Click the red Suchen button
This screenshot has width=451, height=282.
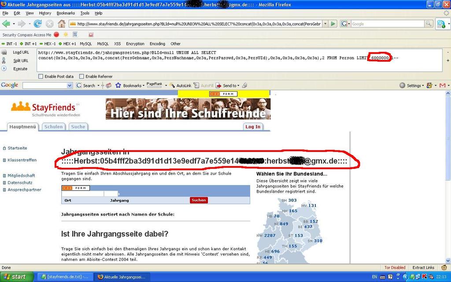(x=199, y=200)
